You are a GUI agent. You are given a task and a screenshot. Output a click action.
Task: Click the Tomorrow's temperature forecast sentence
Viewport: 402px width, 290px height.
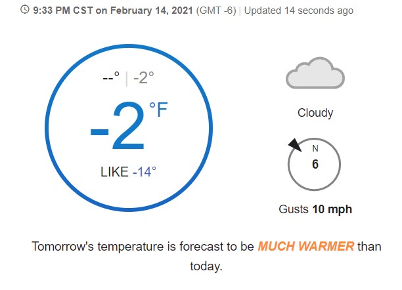coord(206,256)
